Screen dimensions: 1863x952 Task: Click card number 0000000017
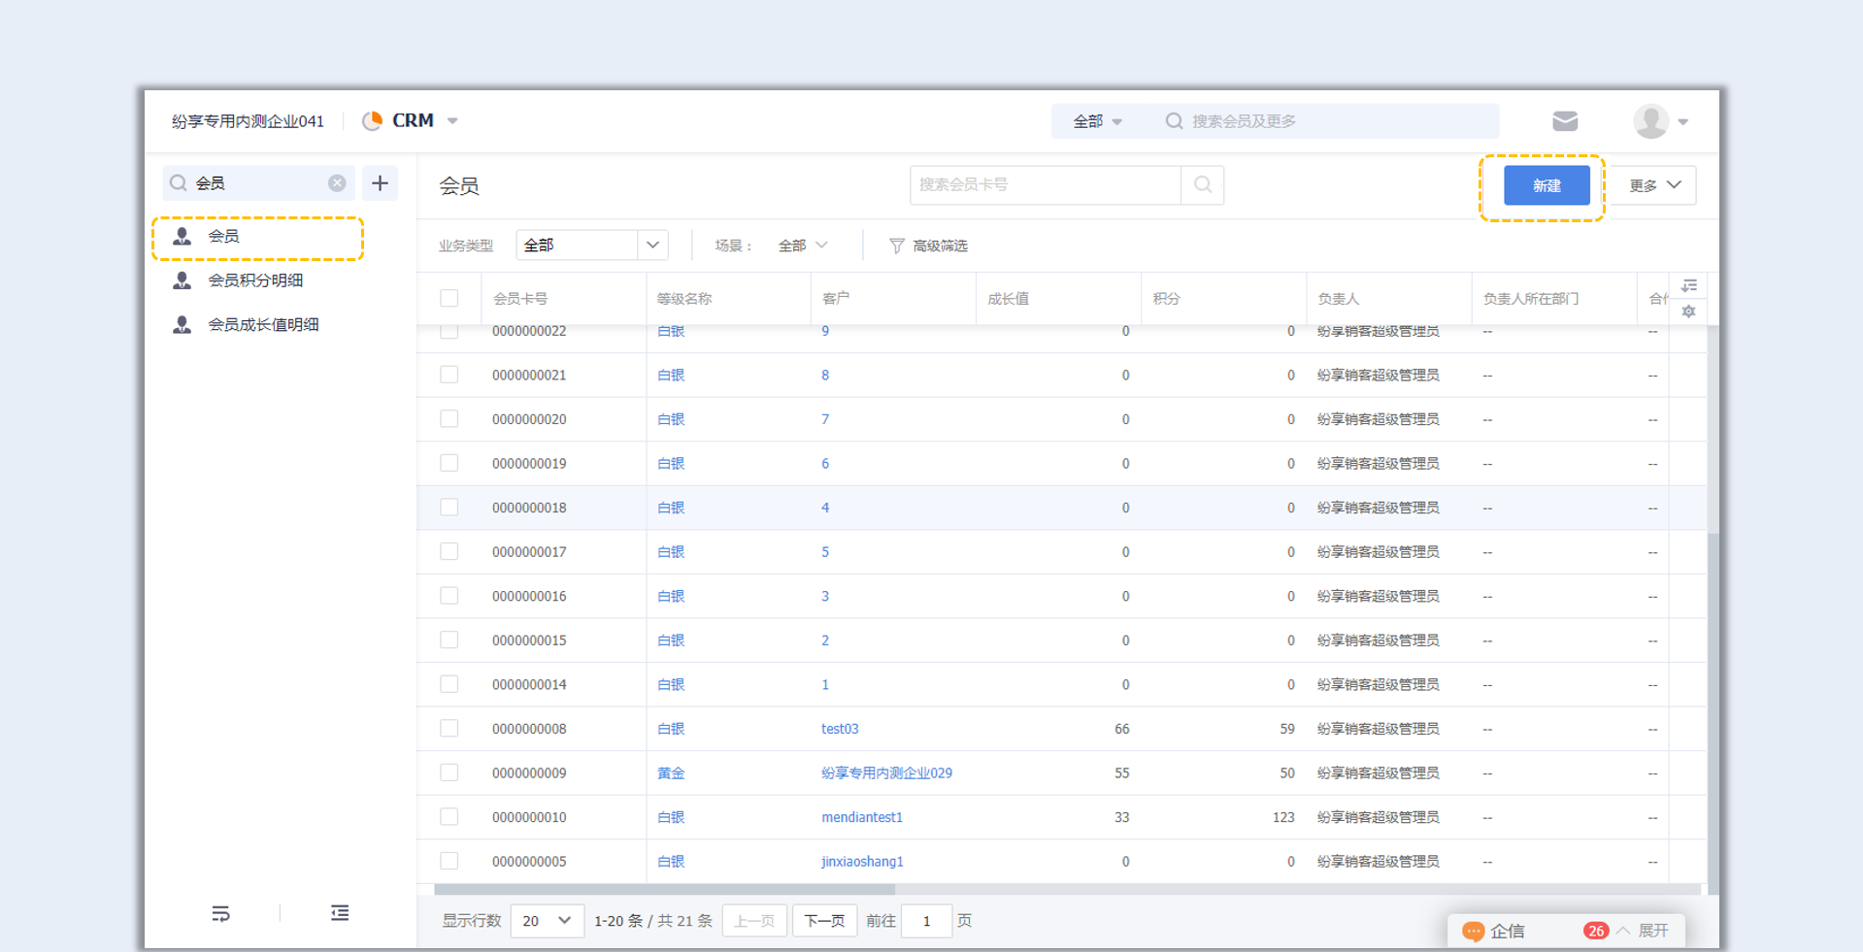coord(529,552)
